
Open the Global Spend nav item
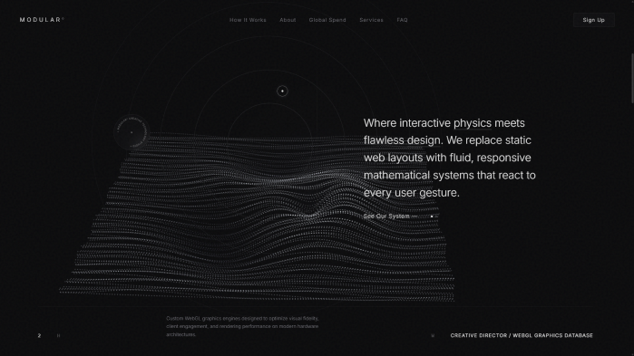coord(327,20)
